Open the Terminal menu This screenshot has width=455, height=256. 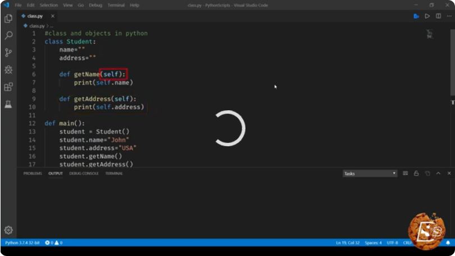click(116, 5)
